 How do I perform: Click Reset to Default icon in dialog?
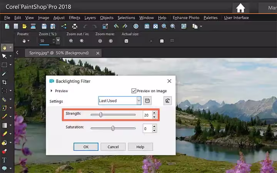point(167,101)
